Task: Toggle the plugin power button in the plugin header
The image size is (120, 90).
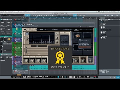Action: coord(23,26)
